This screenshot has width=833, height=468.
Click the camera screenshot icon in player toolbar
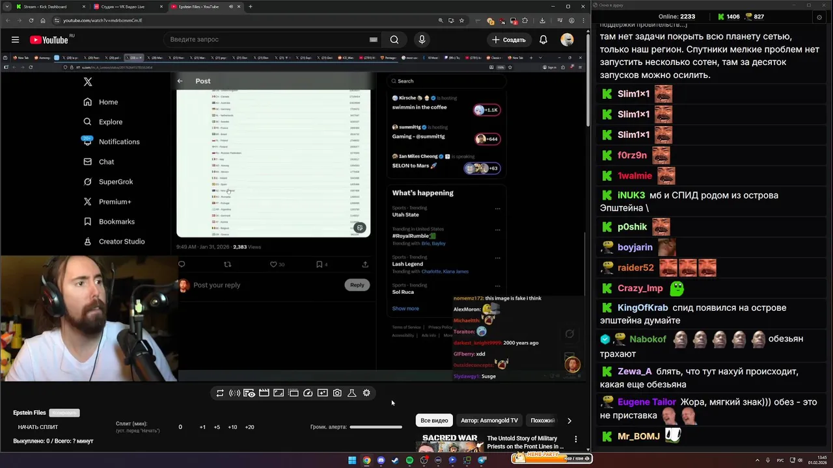337,393
